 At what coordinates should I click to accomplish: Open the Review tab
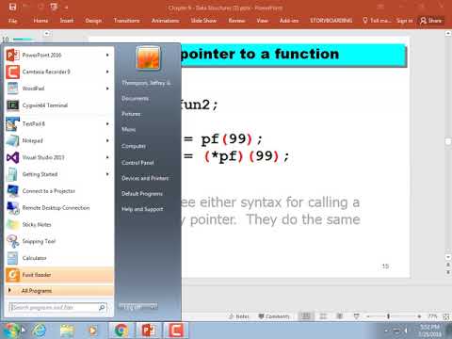click(x=236, y=21)
